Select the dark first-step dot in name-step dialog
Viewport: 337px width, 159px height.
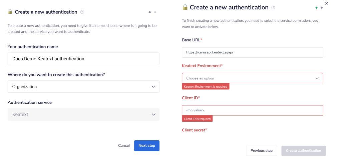coord(150,12)
